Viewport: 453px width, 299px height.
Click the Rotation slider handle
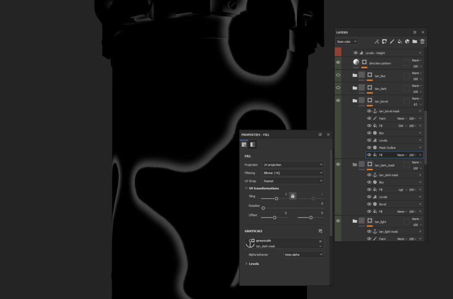click(x=263, y=208)
